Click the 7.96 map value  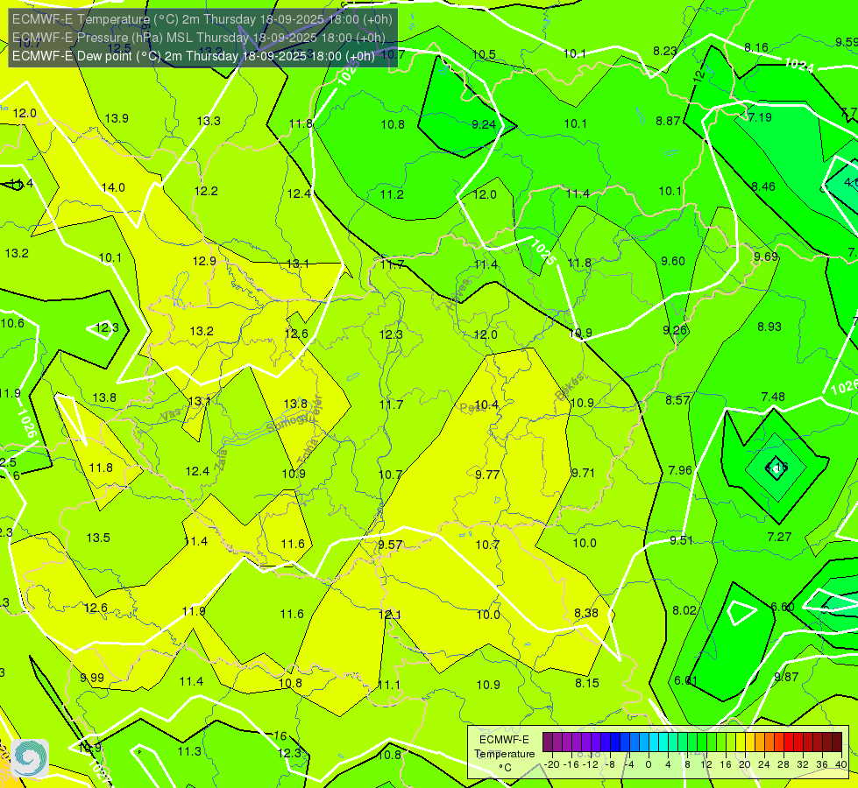coord(680,470)
